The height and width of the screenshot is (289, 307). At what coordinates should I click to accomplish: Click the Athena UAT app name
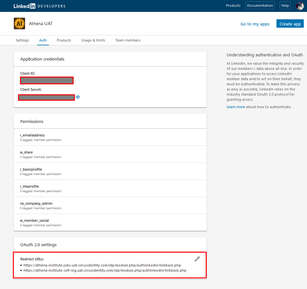point(41,23)
